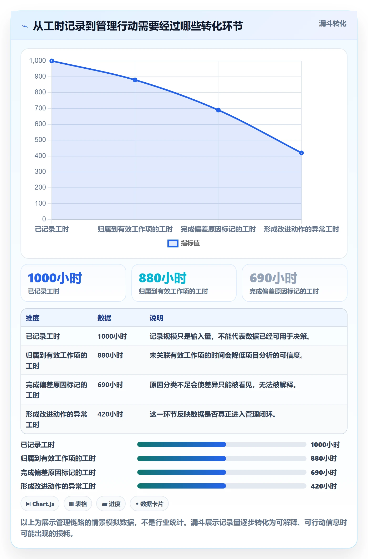Viewport: 368px width, 559px height.
Task: Click the 1,000 y-axis tick label
Action: tap(38, 61)
